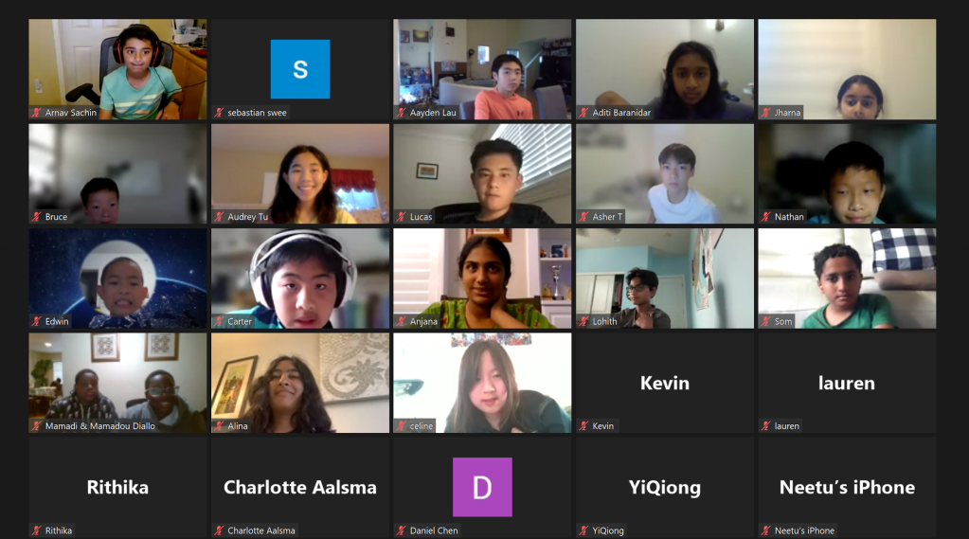
Task: Click the muted mic icon beside Aditi Baranidar
Action: point(584,113)
